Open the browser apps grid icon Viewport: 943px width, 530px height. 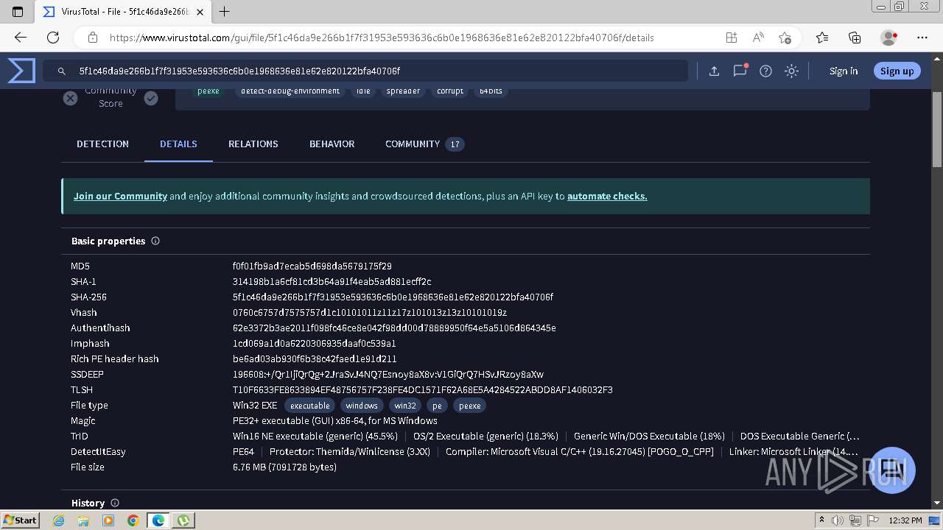coord(731,38)
